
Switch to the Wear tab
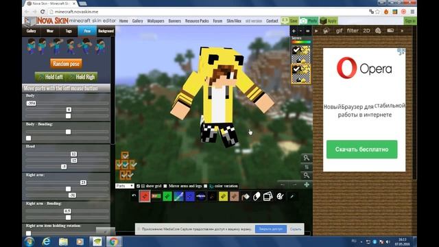click(50, 31)
